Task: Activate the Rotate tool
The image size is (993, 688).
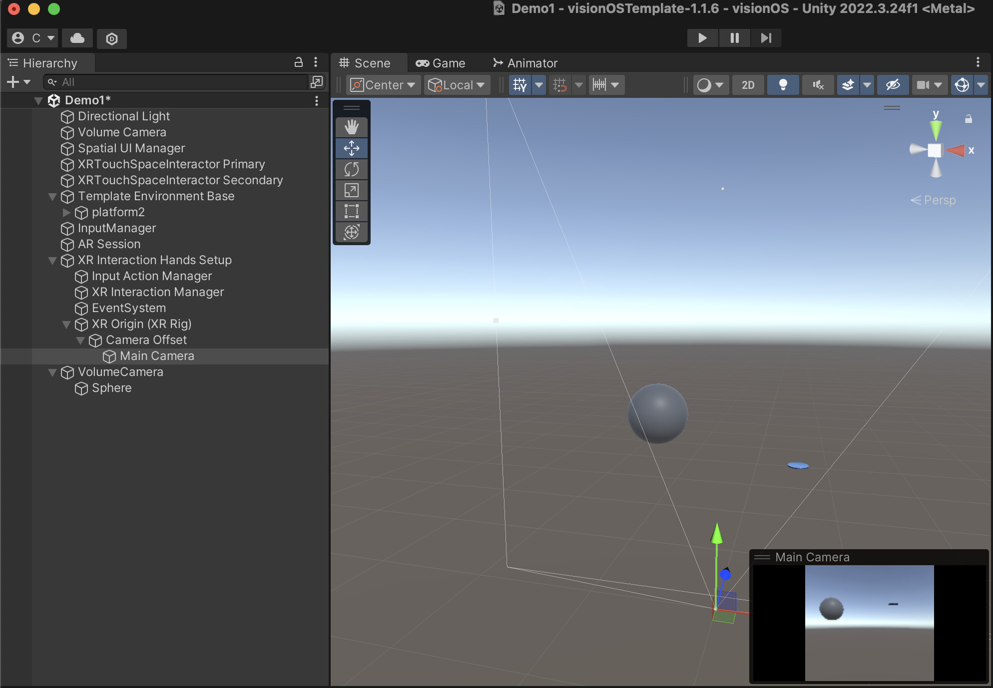Action: click(x=352, y=169)
